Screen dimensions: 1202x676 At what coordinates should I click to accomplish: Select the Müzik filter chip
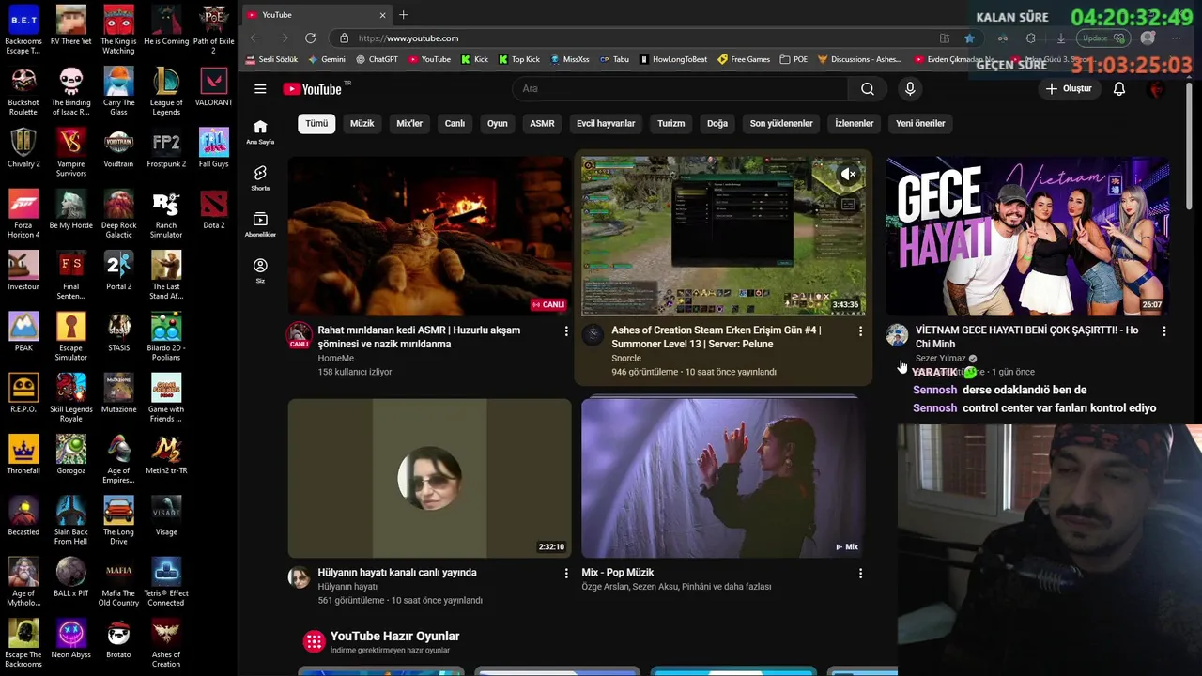(x=362, y=123)
